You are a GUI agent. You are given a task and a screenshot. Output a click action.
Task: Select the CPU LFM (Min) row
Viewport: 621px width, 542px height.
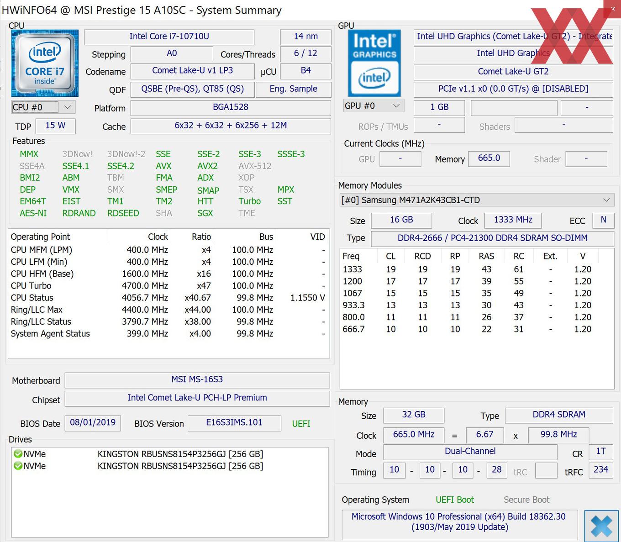click(x=168, y=262)
